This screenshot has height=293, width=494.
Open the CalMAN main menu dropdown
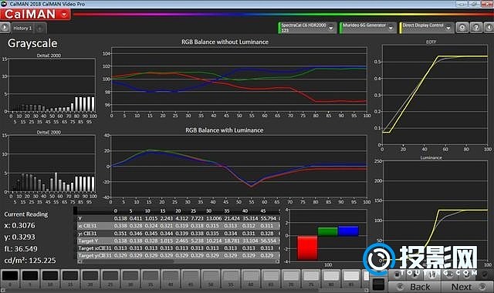[x=64, y=15]
